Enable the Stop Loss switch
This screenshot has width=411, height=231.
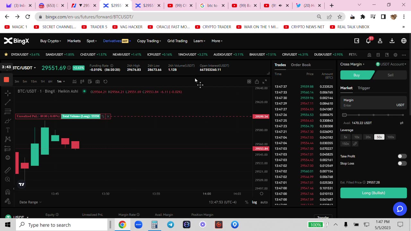tap(402, 163)
